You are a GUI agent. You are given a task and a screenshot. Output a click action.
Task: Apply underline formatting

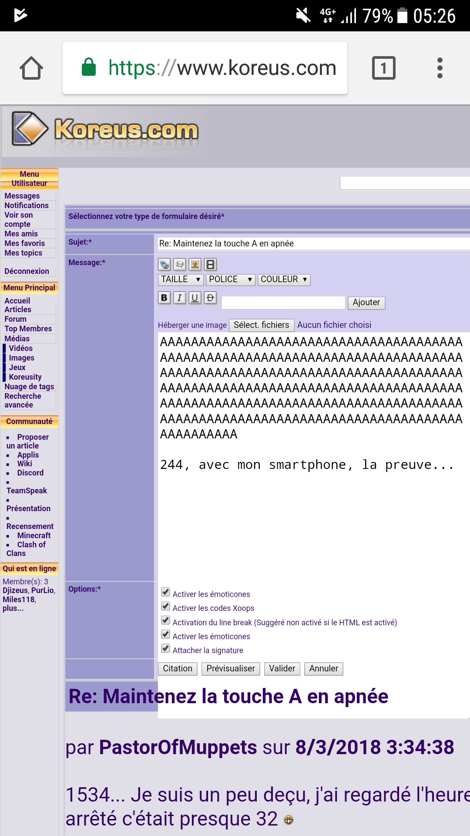195,298
